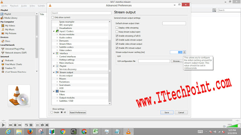This screenshot has width=241, height=135.
Task: Click the preferences Search field
Action: click(x=81, y=13)
